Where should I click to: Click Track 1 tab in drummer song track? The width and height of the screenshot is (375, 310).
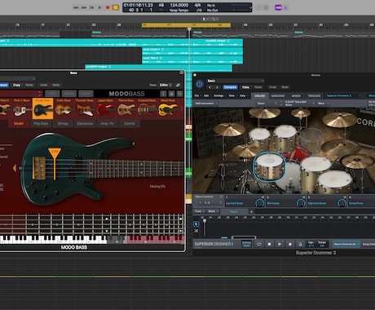tap(234, 211)
